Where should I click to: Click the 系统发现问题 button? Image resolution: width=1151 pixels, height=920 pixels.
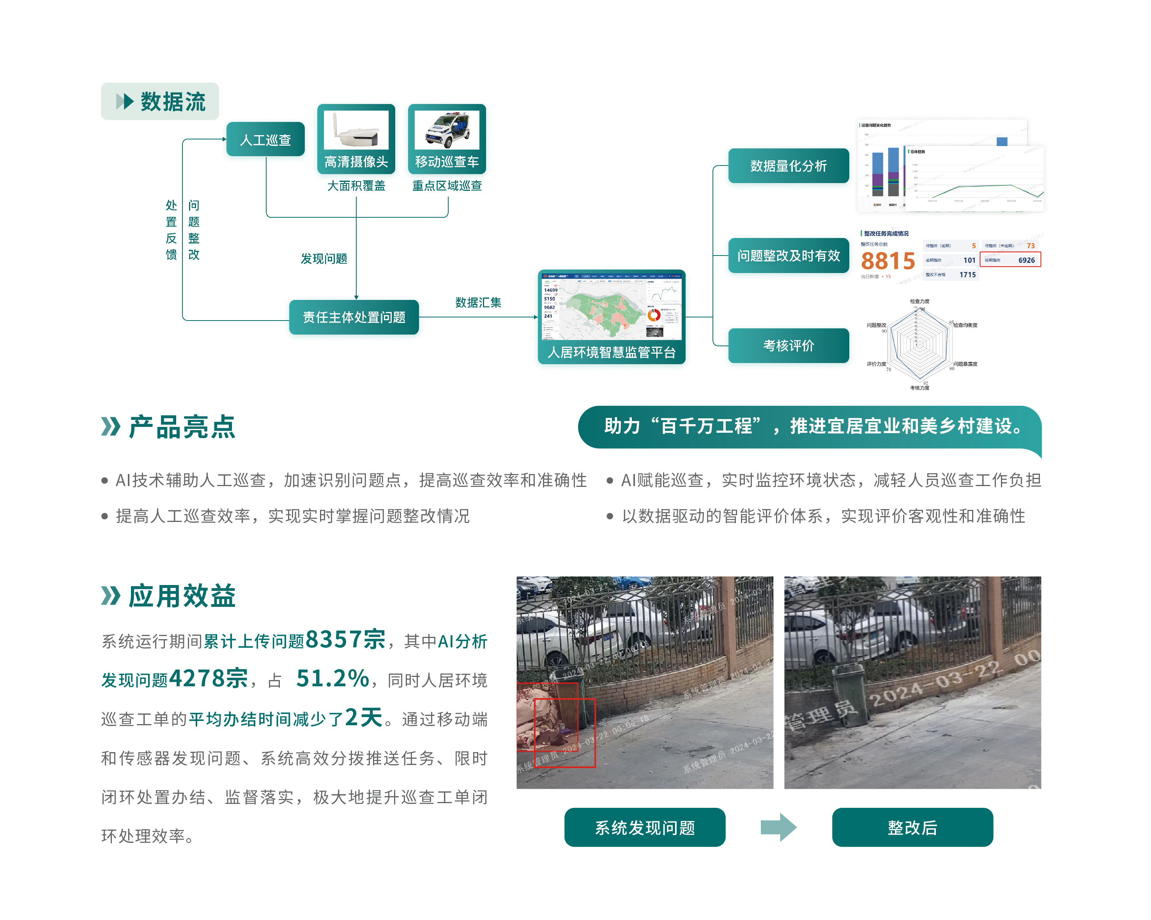pyautogui.click(x=645, y=827)
